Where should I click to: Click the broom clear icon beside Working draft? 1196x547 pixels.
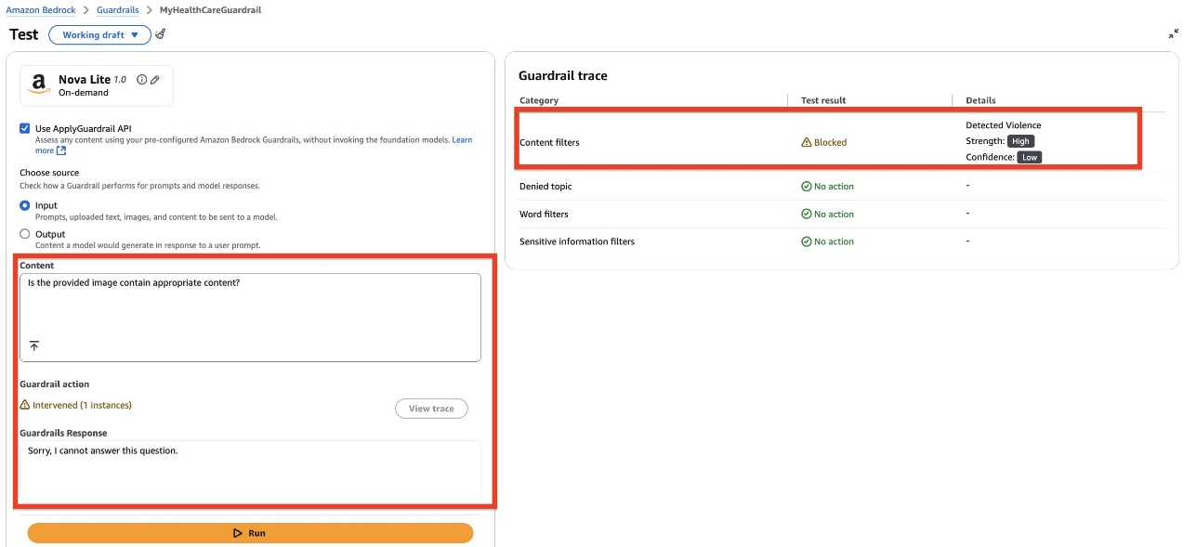(161, 34)
